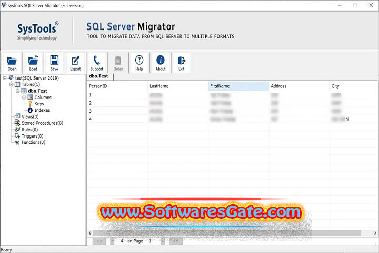The height and width of the screenshot is (253, 379).
Task: Open Help question mark icon
Action: 139,63
